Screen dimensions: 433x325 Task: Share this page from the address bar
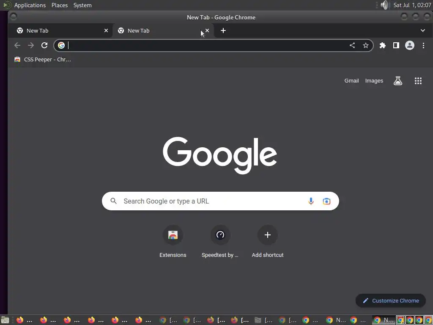tap(352, 45)
